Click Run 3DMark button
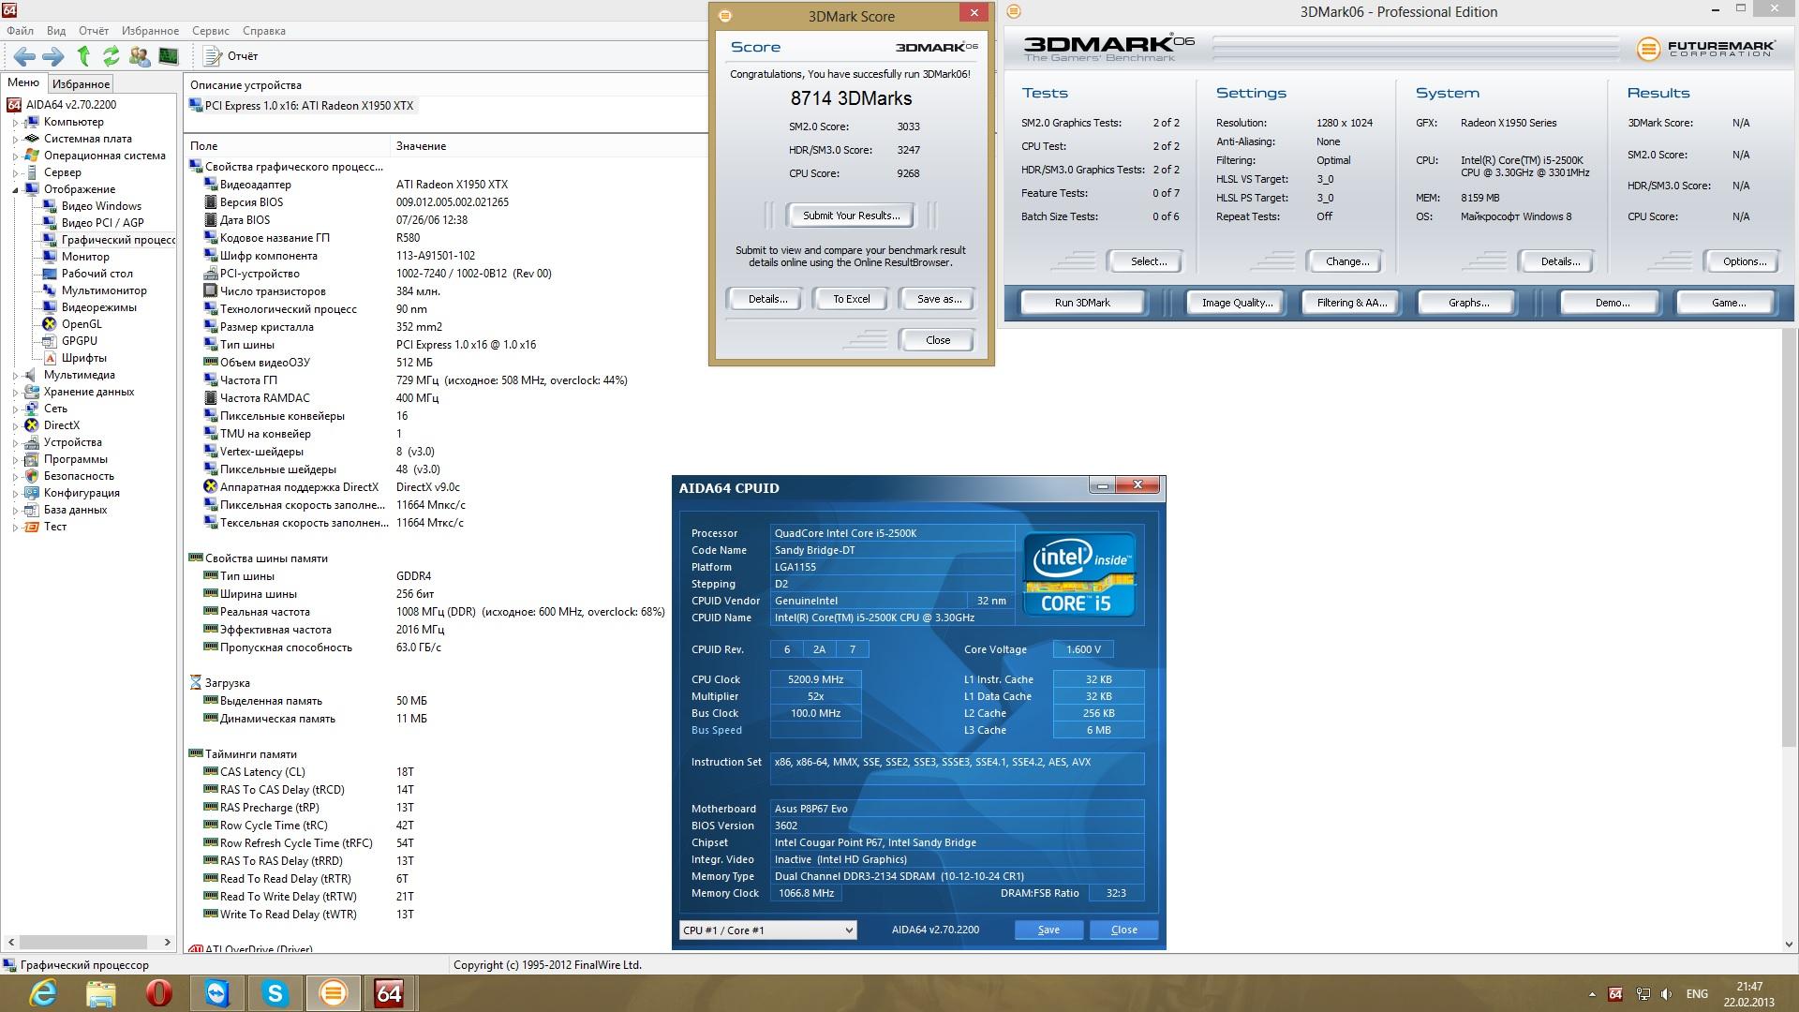The width and height of the screenshot is (1799, 1012). coord(1082,303)
